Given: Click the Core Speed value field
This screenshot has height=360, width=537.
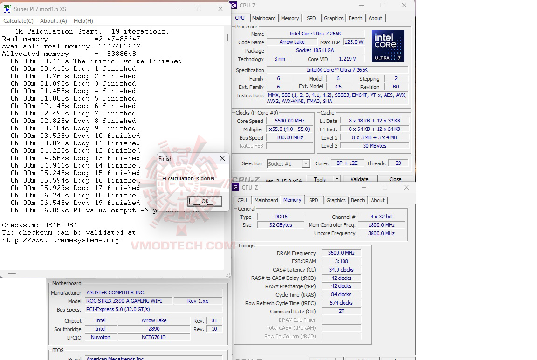Looking at the screenshot, I should (289, 121).
